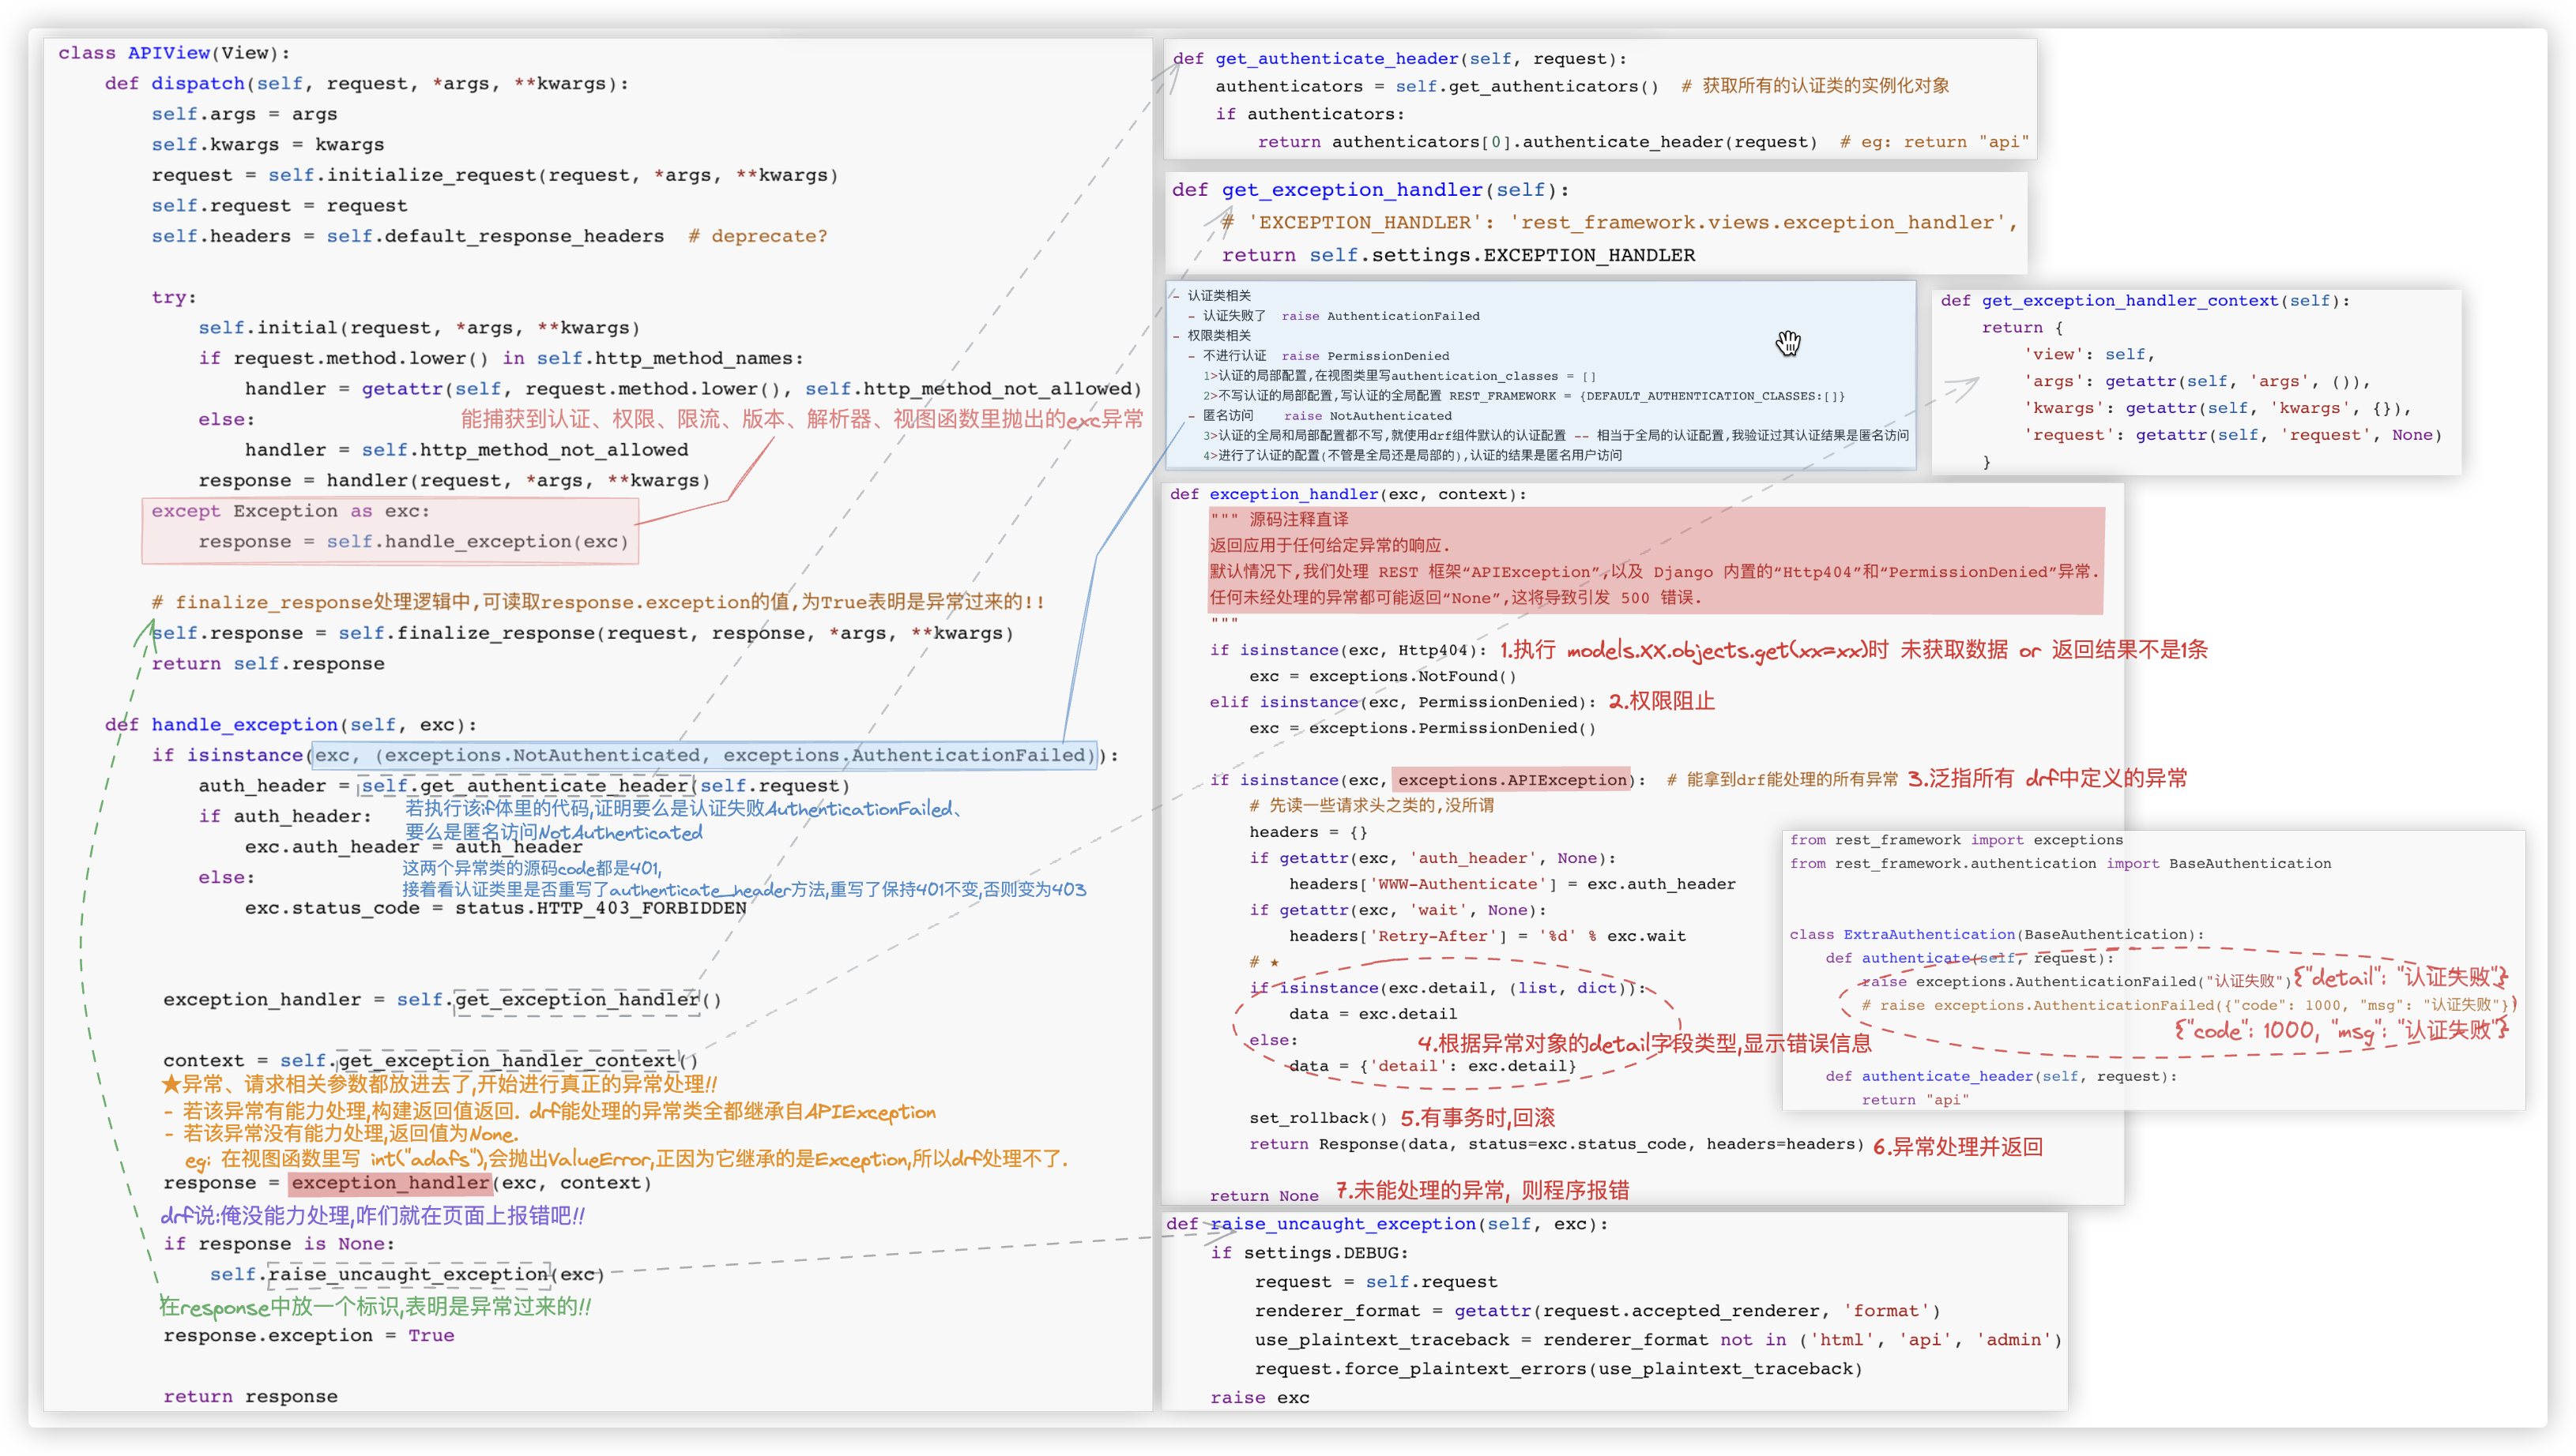Click the '# deprecate?' comment
Screen dimensions: 2576x1456
[x=758, y=237]
